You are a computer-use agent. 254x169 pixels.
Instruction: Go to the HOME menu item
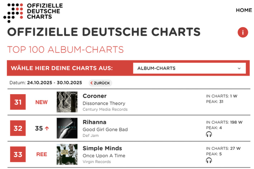[x=244, y=10]
